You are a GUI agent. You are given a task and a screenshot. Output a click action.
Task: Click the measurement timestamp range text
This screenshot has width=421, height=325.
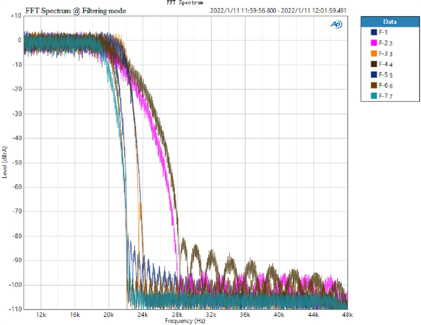(278, 11)
